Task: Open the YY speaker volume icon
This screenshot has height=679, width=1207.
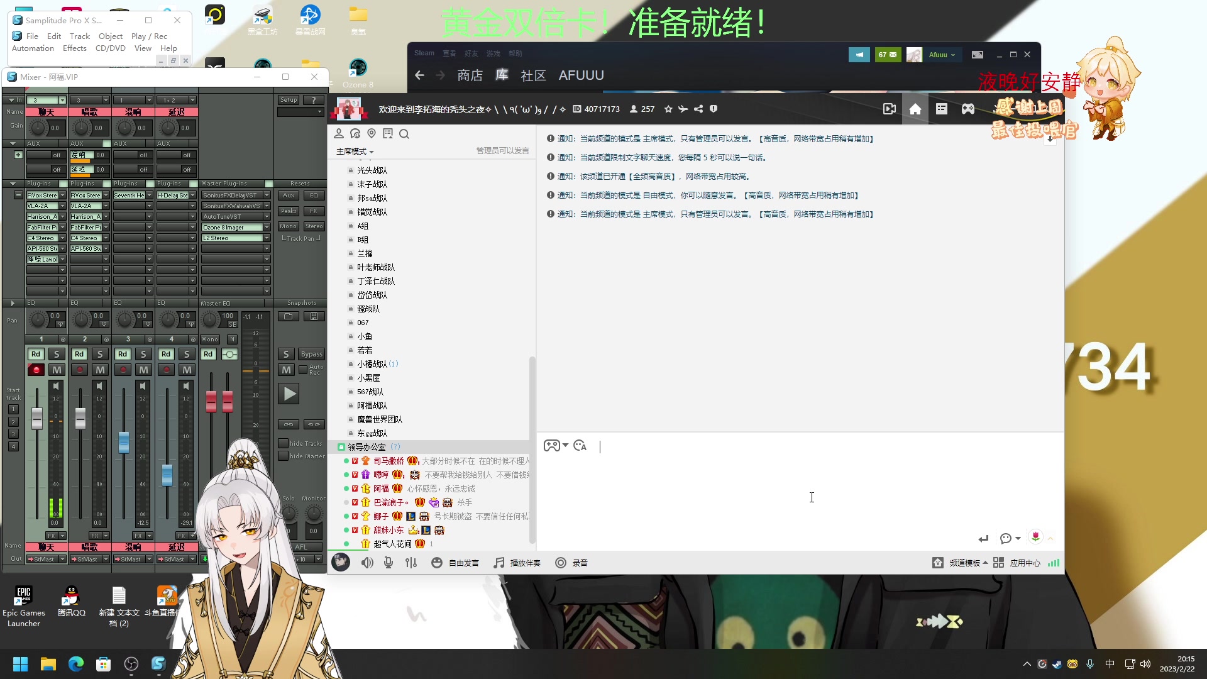Action: (x=367, y=563)
